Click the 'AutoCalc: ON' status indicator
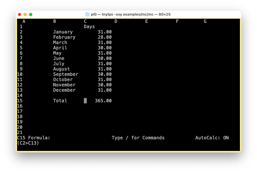This screenshot has height=173, width=257. coord(212,138)
